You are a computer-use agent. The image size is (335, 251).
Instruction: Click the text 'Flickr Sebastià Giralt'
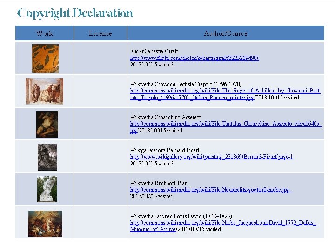pyautogui.click(x=154, y=51)
